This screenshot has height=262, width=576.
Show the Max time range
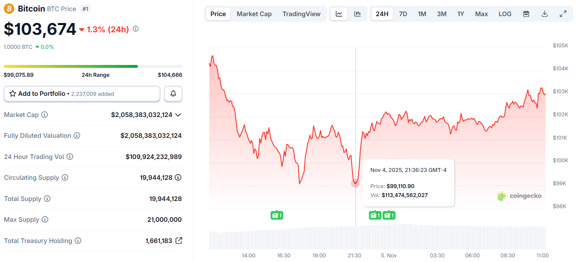pos(481,14)
